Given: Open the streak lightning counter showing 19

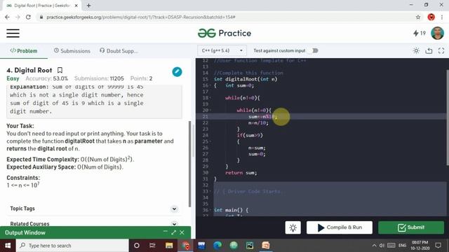Looking at the screenshot, I should click(x=420, y=33).
